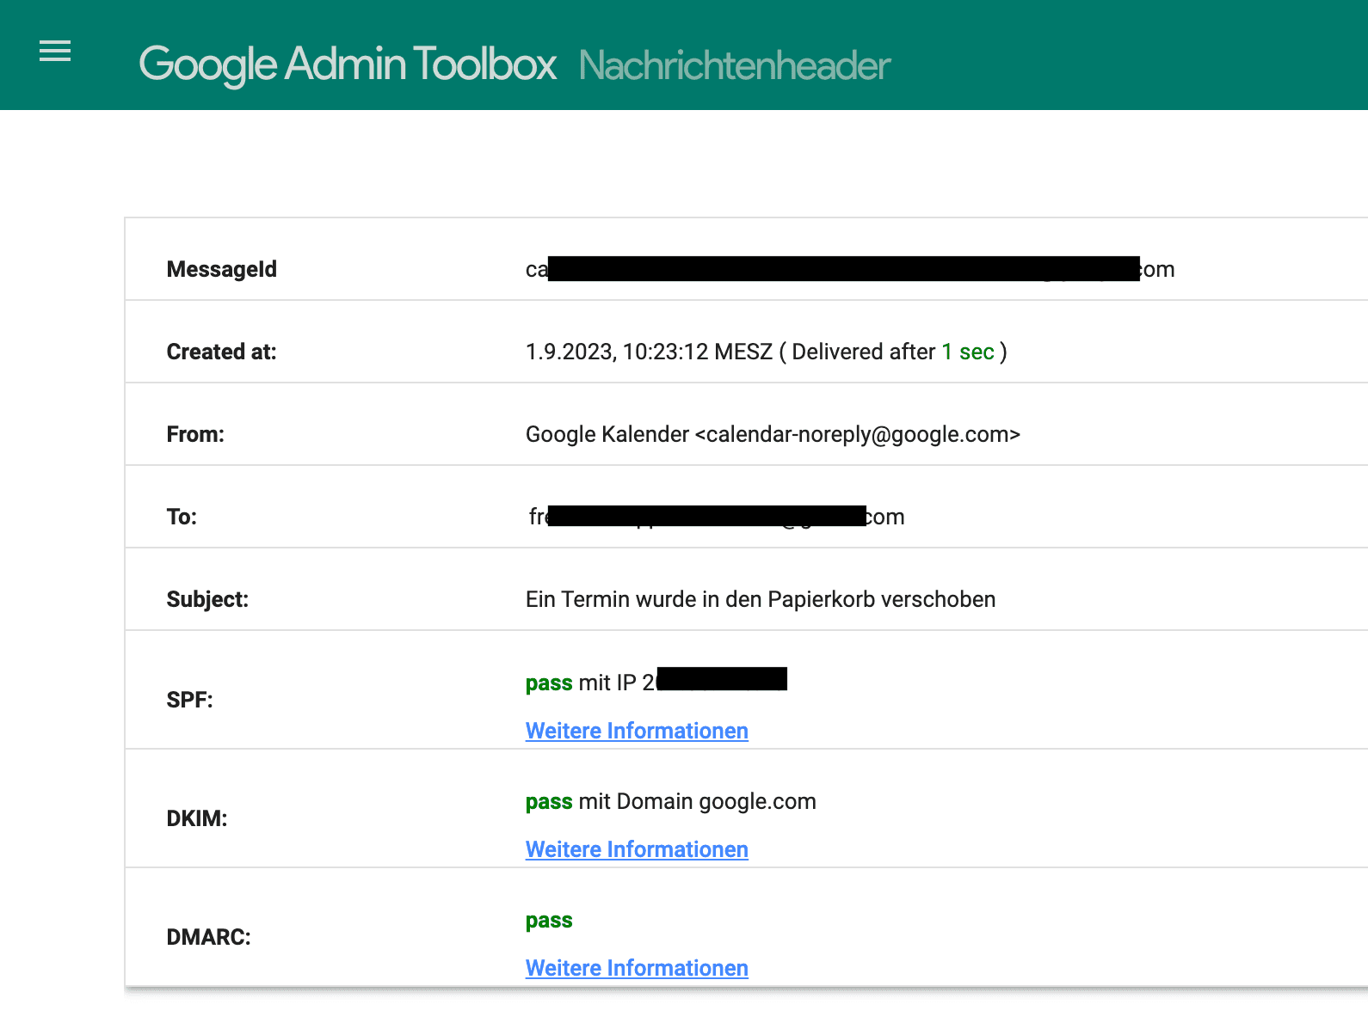Click the green '1 sec' delivery time
Image resolution: width=1368 pixels, height=1035 pixels.
968,352
